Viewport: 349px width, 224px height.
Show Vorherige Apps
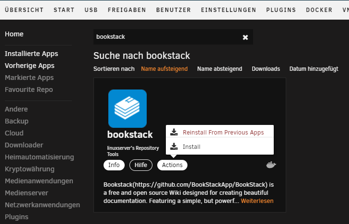pos(30,66)
